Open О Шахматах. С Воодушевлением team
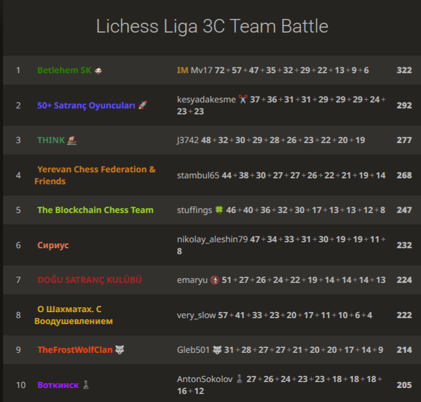Viewport: 421px width, 402px height. pyautogui.click(x=73, y=315)
